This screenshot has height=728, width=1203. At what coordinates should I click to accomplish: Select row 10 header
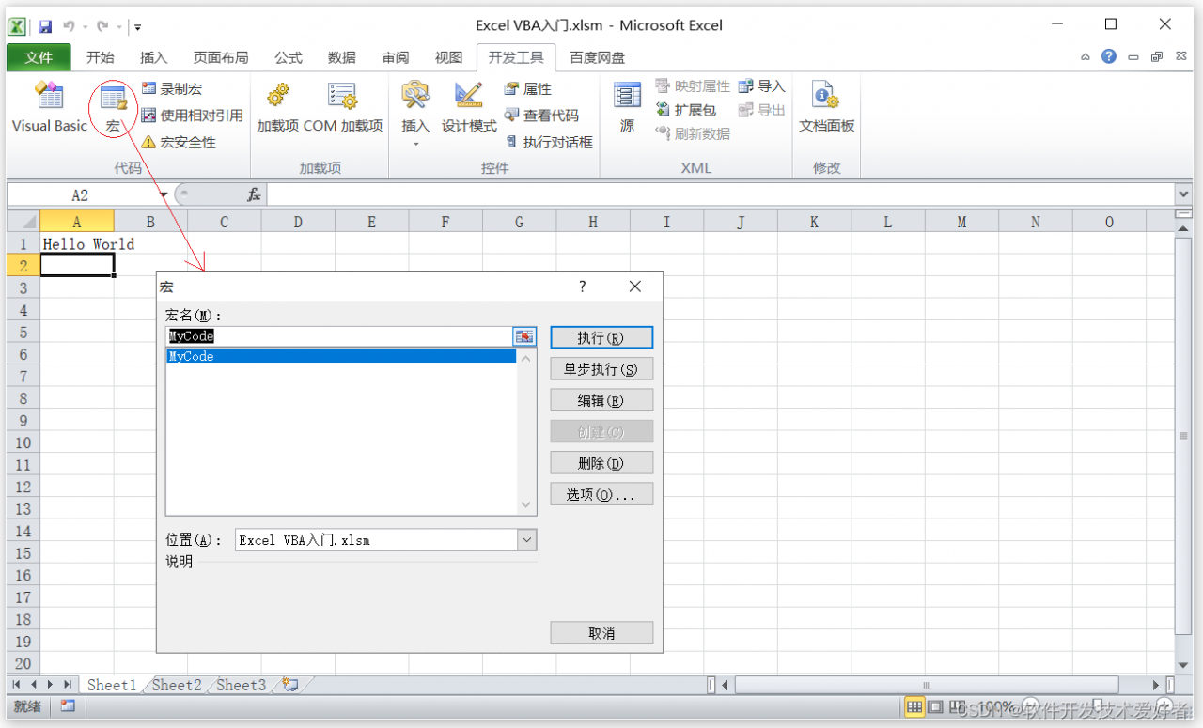coord(23,442)
